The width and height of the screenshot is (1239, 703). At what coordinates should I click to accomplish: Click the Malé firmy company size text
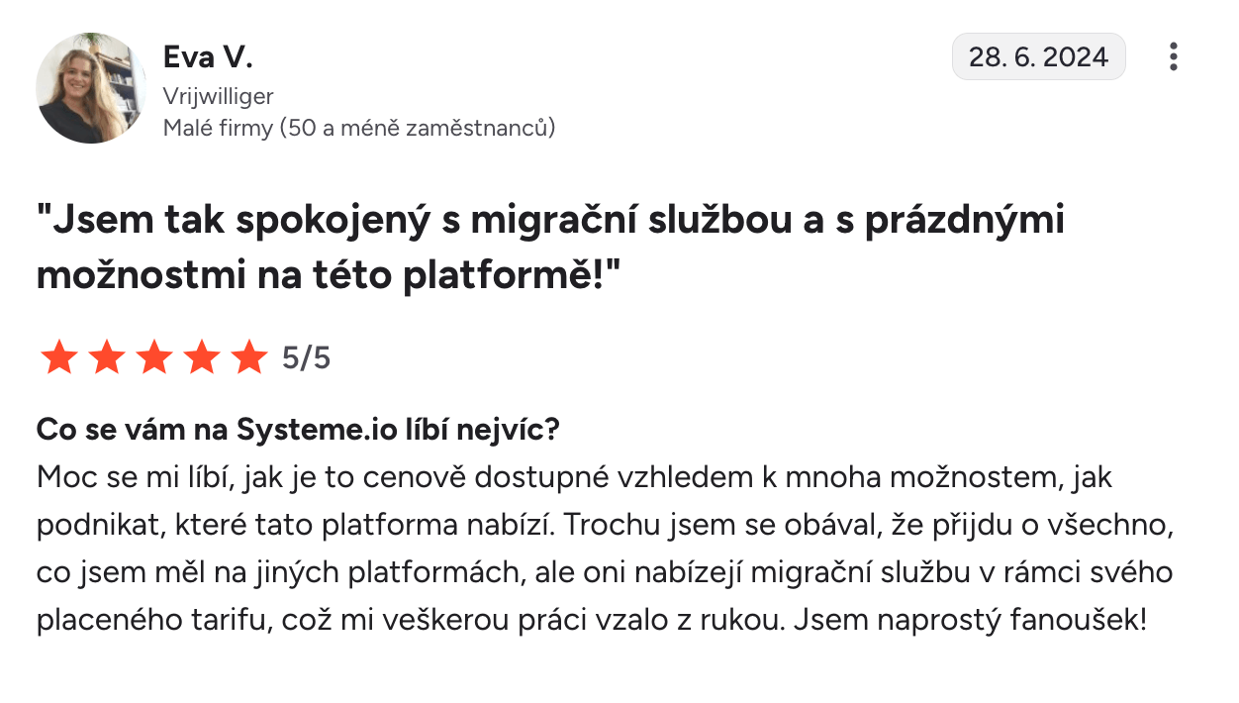(x=358, y=128)
